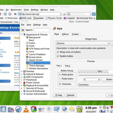Expand the Internet & Network category
Screen dimensions: 113x113
(x=22, y=74)
